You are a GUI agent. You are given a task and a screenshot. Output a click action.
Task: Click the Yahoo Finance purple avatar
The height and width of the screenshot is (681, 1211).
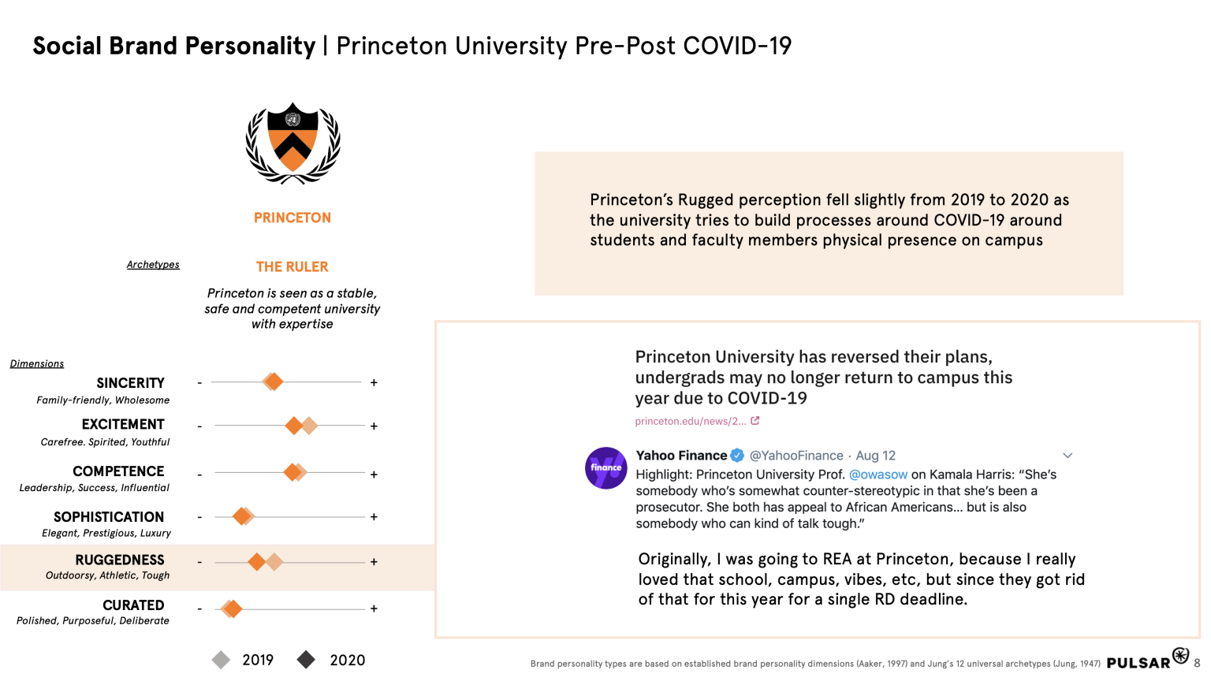pyautogui.click(x=605, y=468)
